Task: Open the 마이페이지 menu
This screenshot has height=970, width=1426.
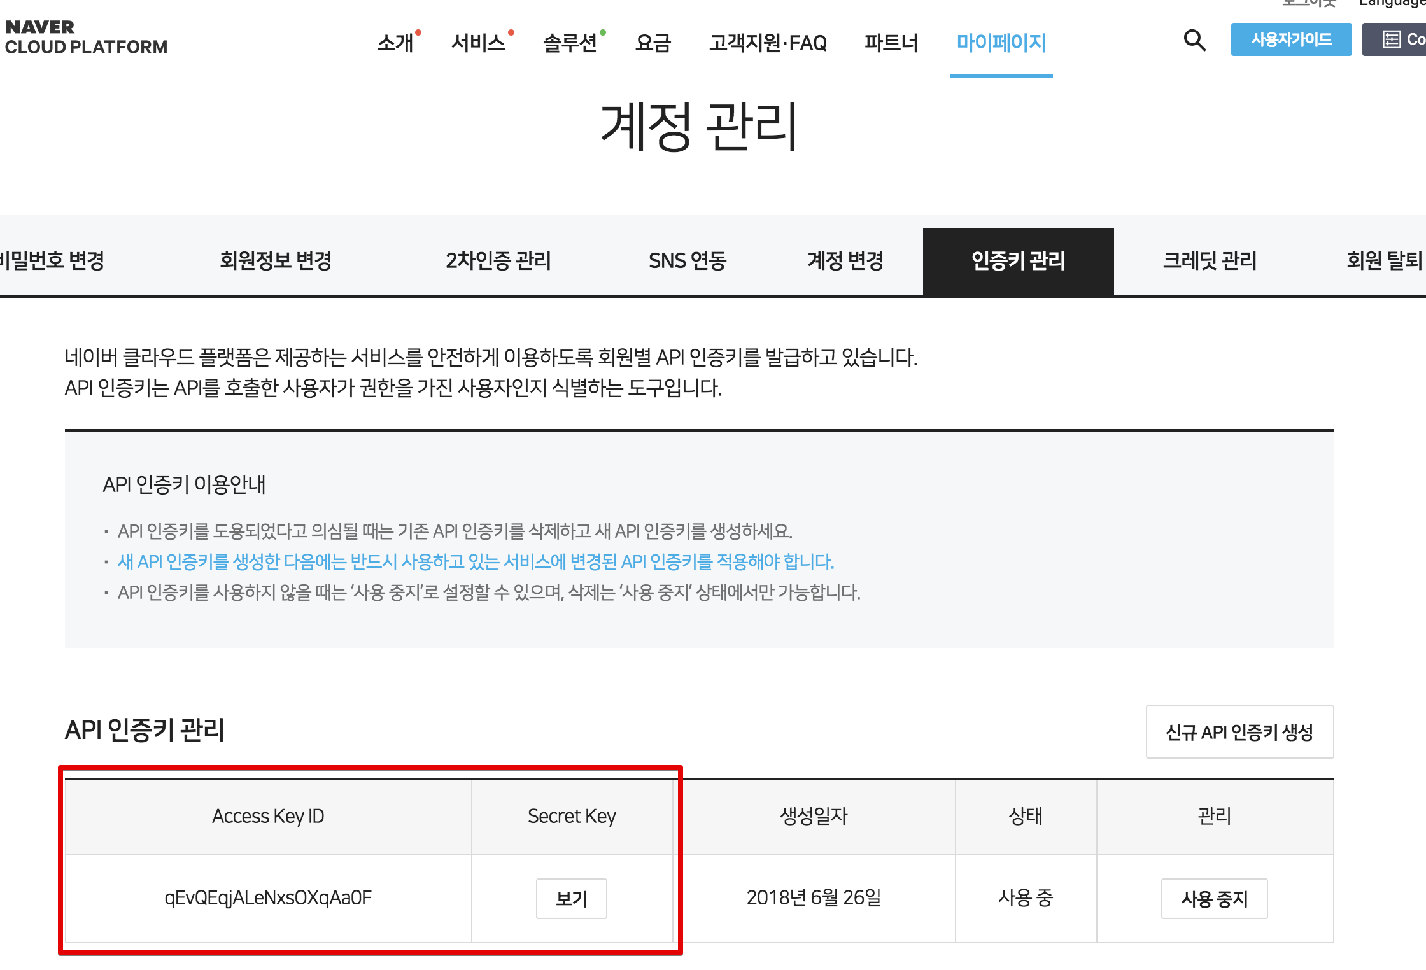Action: [1001, 43]
